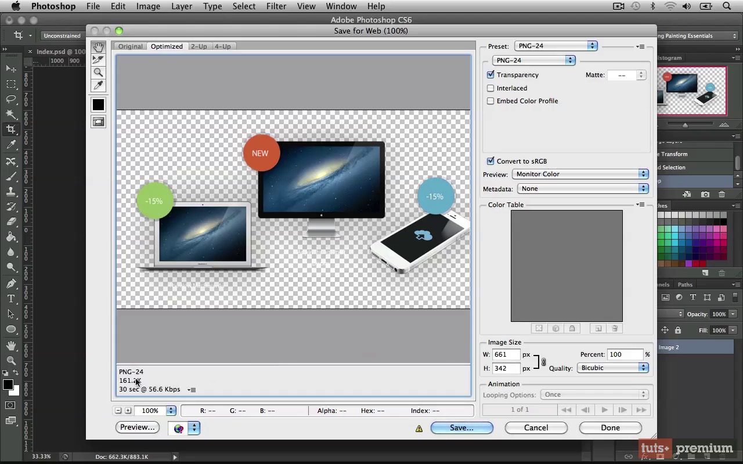Click the Navigator zoom slider
Viewport: 743px width, 464px height.
(x=686, y=125)
